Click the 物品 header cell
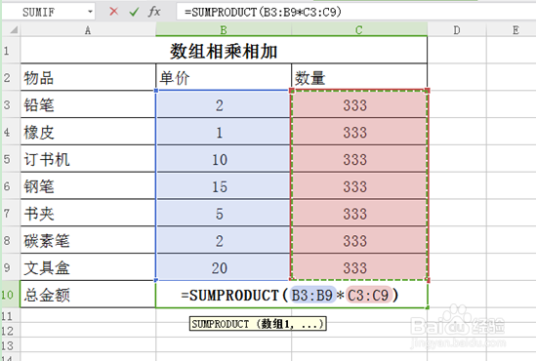 [x=88, y=77]
